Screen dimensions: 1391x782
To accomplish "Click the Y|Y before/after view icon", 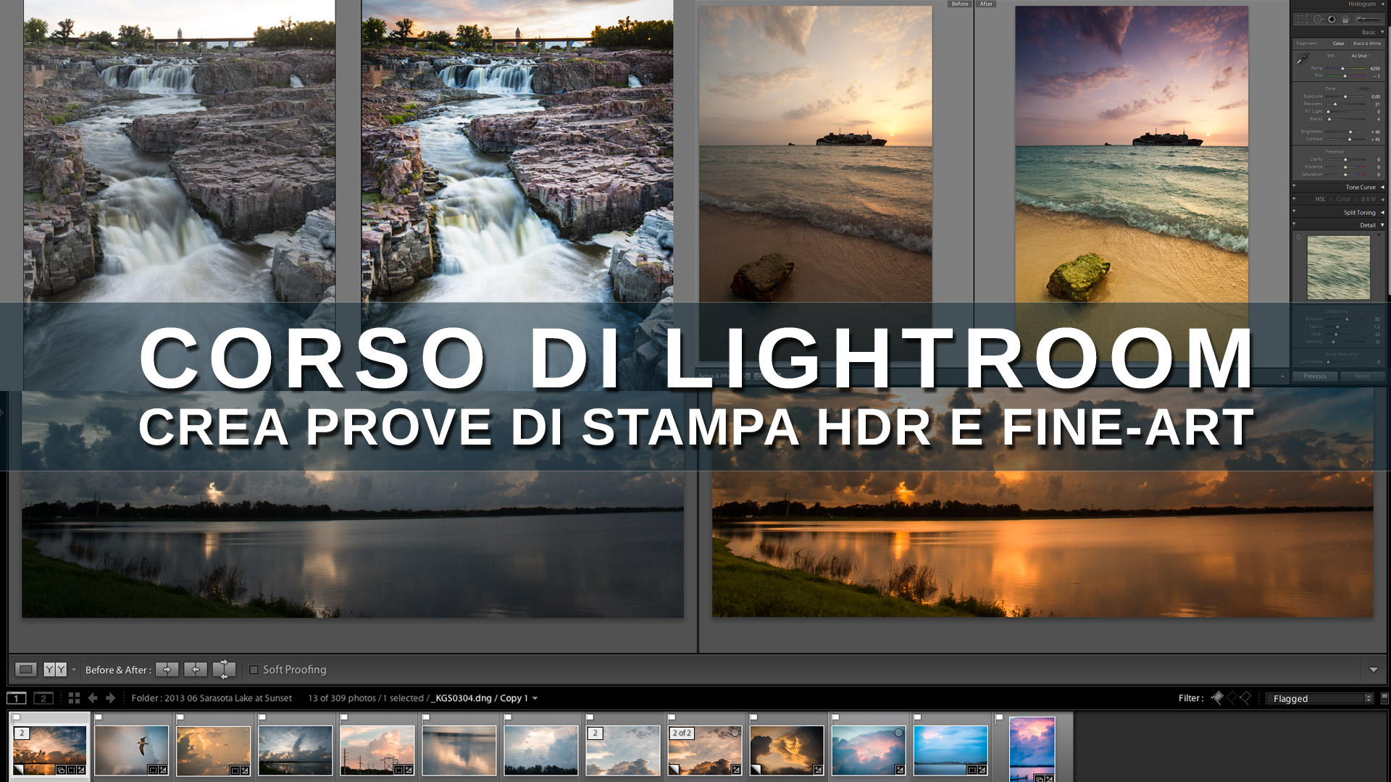I will [54, 670].
